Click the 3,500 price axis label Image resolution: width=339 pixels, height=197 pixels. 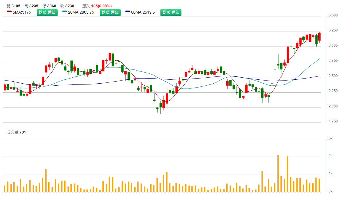click(x=333, y=15)
